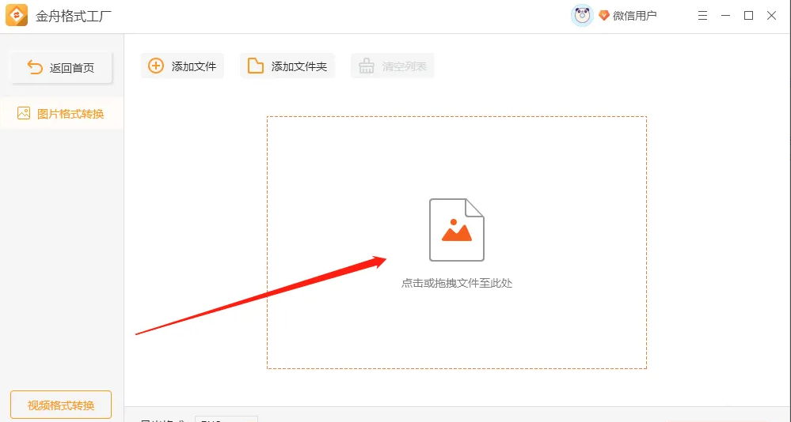The width and height of the screenshot is (791, 422).
Task: Click the 微信用户 username
Action: [x=634, y=16]
